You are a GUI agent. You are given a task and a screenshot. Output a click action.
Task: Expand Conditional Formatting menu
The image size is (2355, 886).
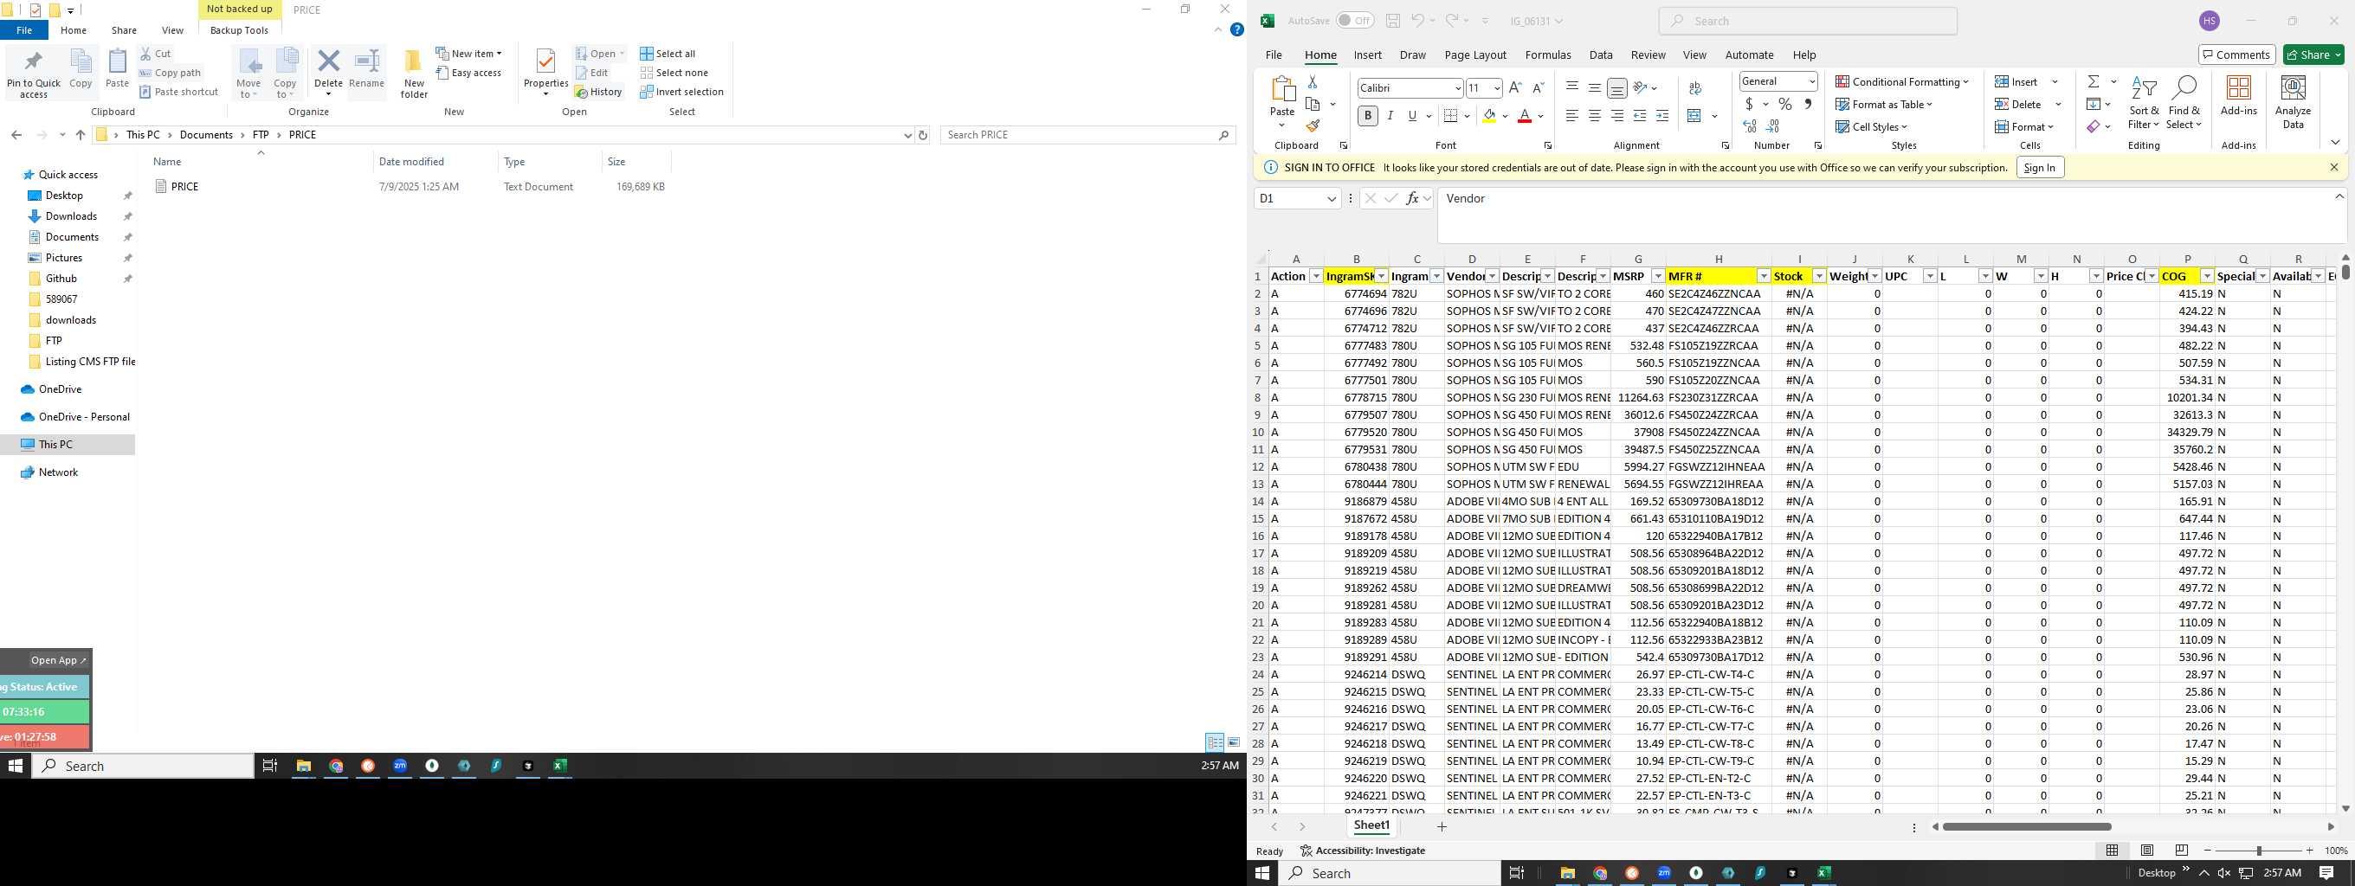pos(1901,82)
